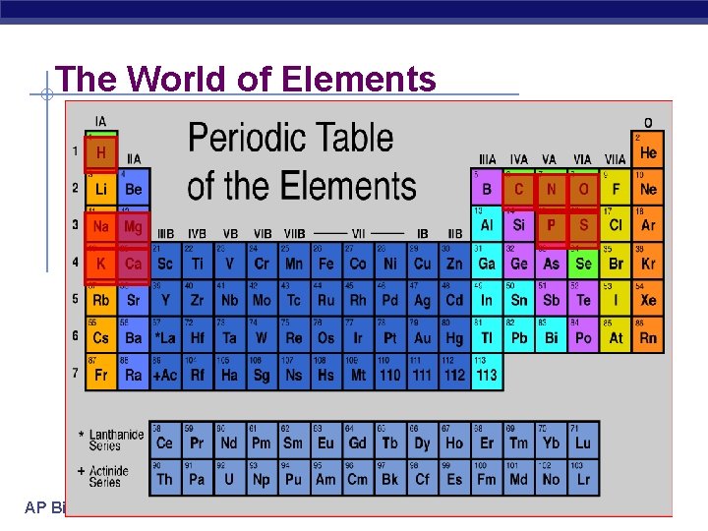Select the Gadolinium (Gd) cell
708x531 pixels.
click(358, 440)
